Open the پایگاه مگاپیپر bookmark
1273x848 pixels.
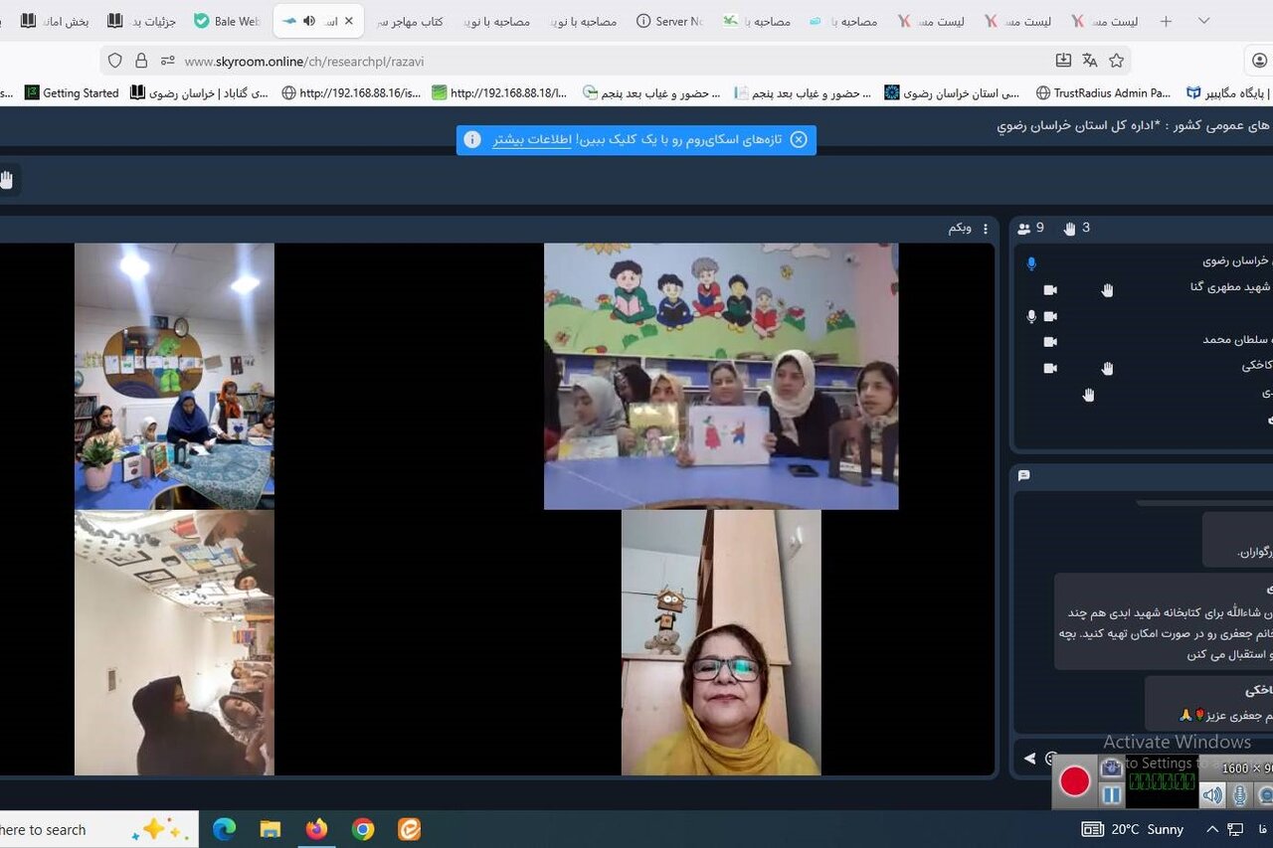1228,93
